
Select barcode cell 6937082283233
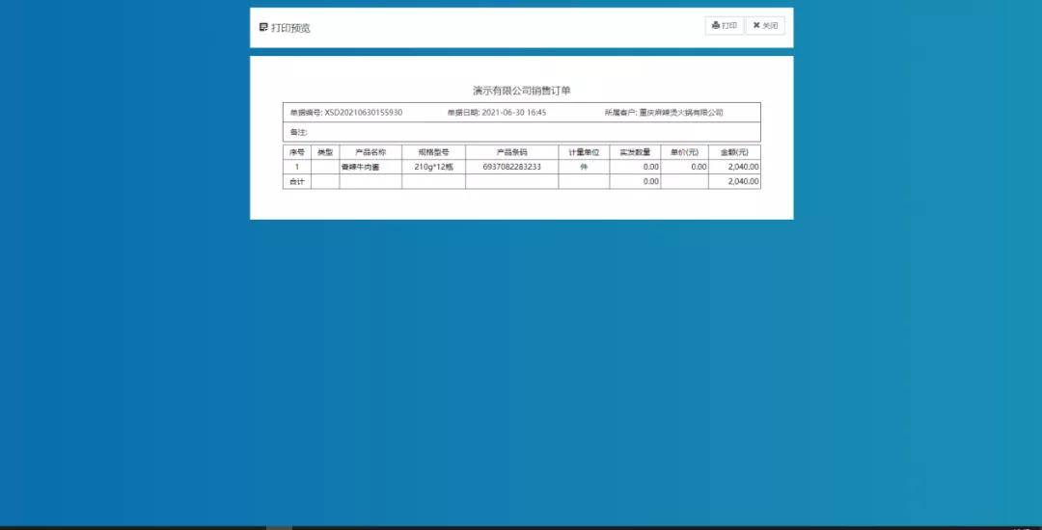pos(511,167)
